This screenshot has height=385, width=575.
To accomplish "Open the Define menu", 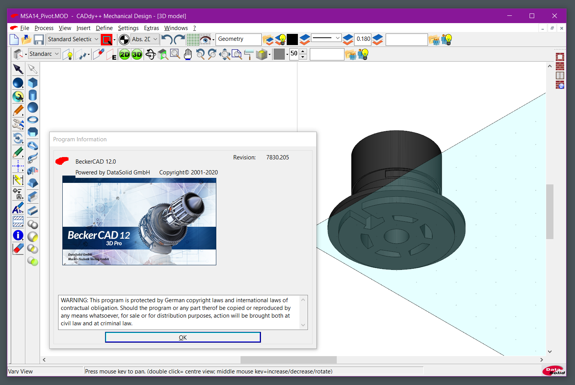I will 104,28.
